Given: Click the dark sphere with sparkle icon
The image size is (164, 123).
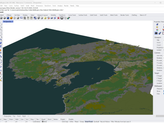Looking at the screenshot, I should [x=39, y=18].
